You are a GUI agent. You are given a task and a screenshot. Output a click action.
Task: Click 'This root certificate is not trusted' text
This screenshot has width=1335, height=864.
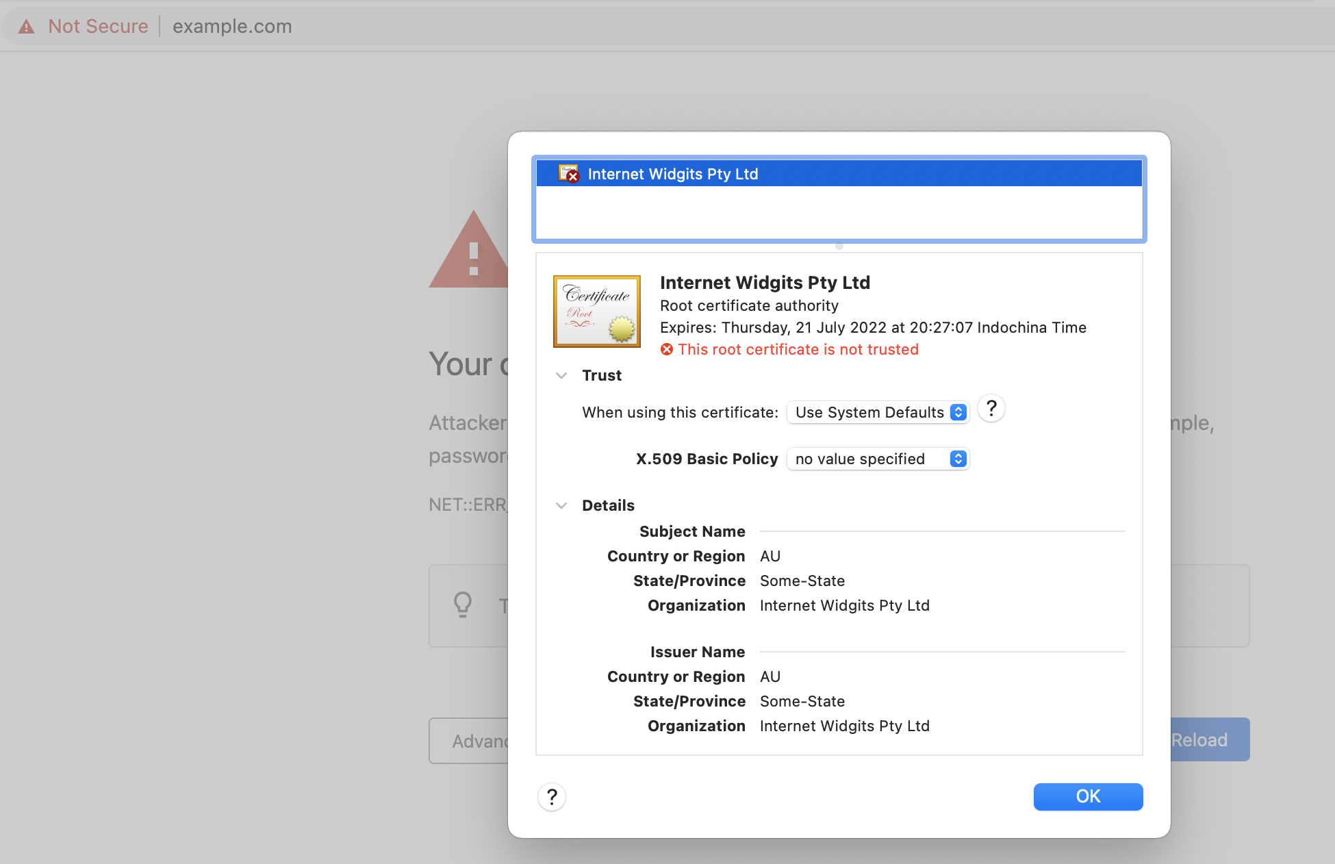pyautogui.click(x=798, y=350)
